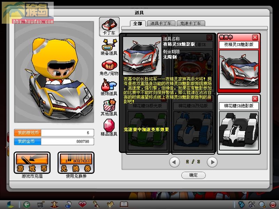Click the 游戏币 recharge button
The image size is (279, 209).
pyautogui.click(x=32, y=163)
